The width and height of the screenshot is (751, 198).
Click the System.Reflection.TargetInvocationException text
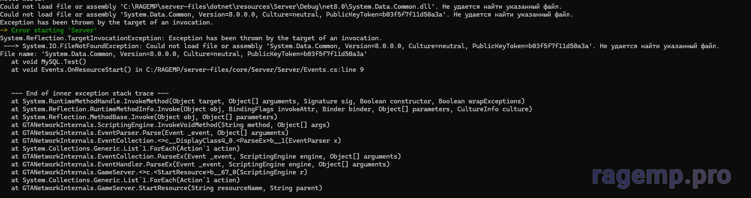(x=82, y=38)
